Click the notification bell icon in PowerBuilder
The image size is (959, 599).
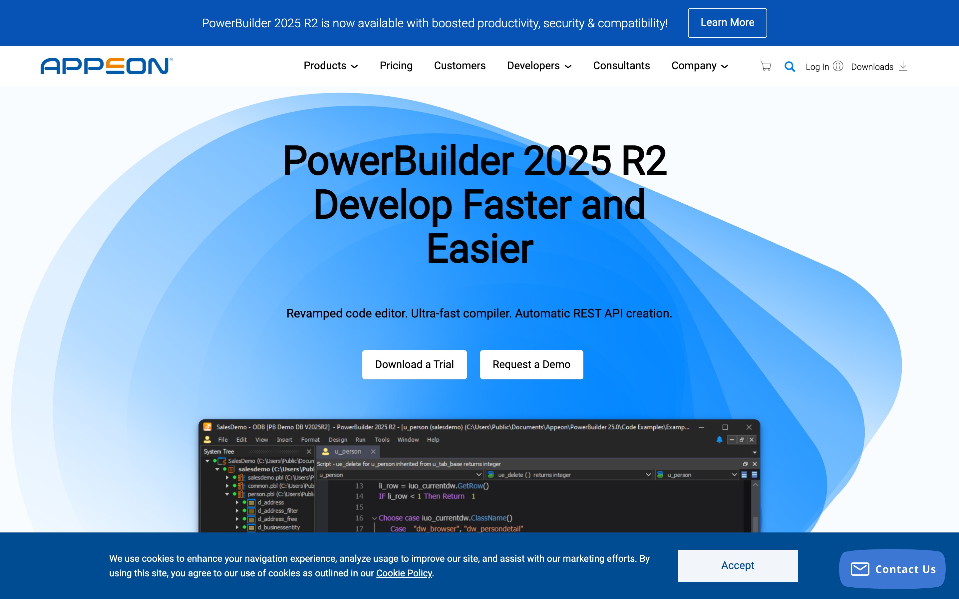point(719,439)
